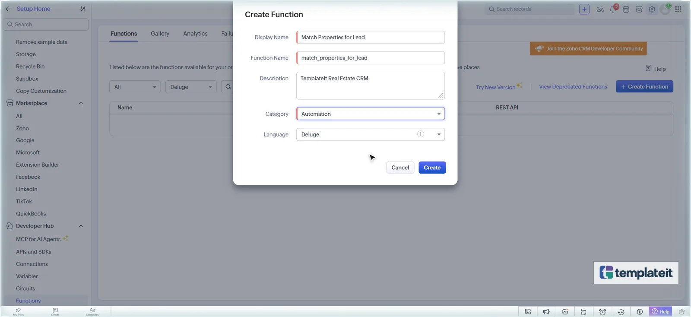Switch to the Analytics tab
691x317 pixels.
(x=195, y=34)
